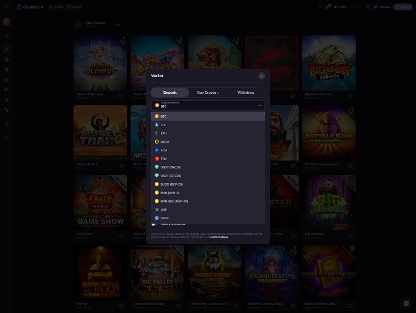Select ADA from the currency list
Image resolution: width=416 pixels, height=313 pixels.
pyautogui.click(x=208, y=151)
